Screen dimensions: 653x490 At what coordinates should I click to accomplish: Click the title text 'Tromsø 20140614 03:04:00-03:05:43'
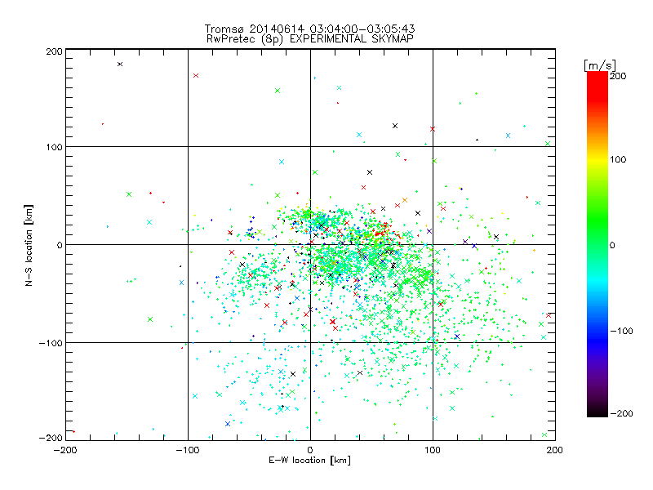tap(309, 29)
